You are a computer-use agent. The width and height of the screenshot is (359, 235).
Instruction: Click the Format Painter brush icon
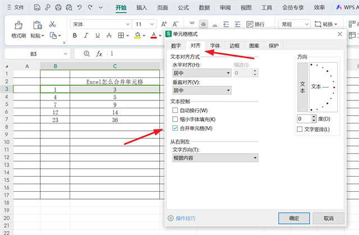[19, 25]
